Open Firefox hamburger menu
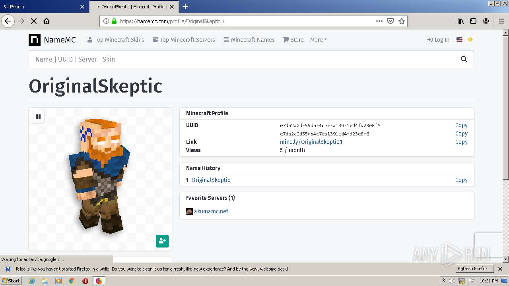 501,21
